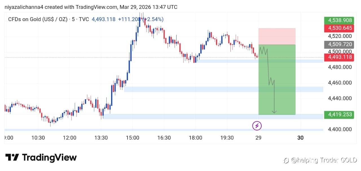361x171 pixels.
Task: Select the red 4,530.645 stop price label
Action: [x=339, y=28]
